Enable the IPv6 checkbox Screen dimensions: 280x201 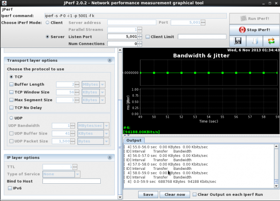point(10,188)
